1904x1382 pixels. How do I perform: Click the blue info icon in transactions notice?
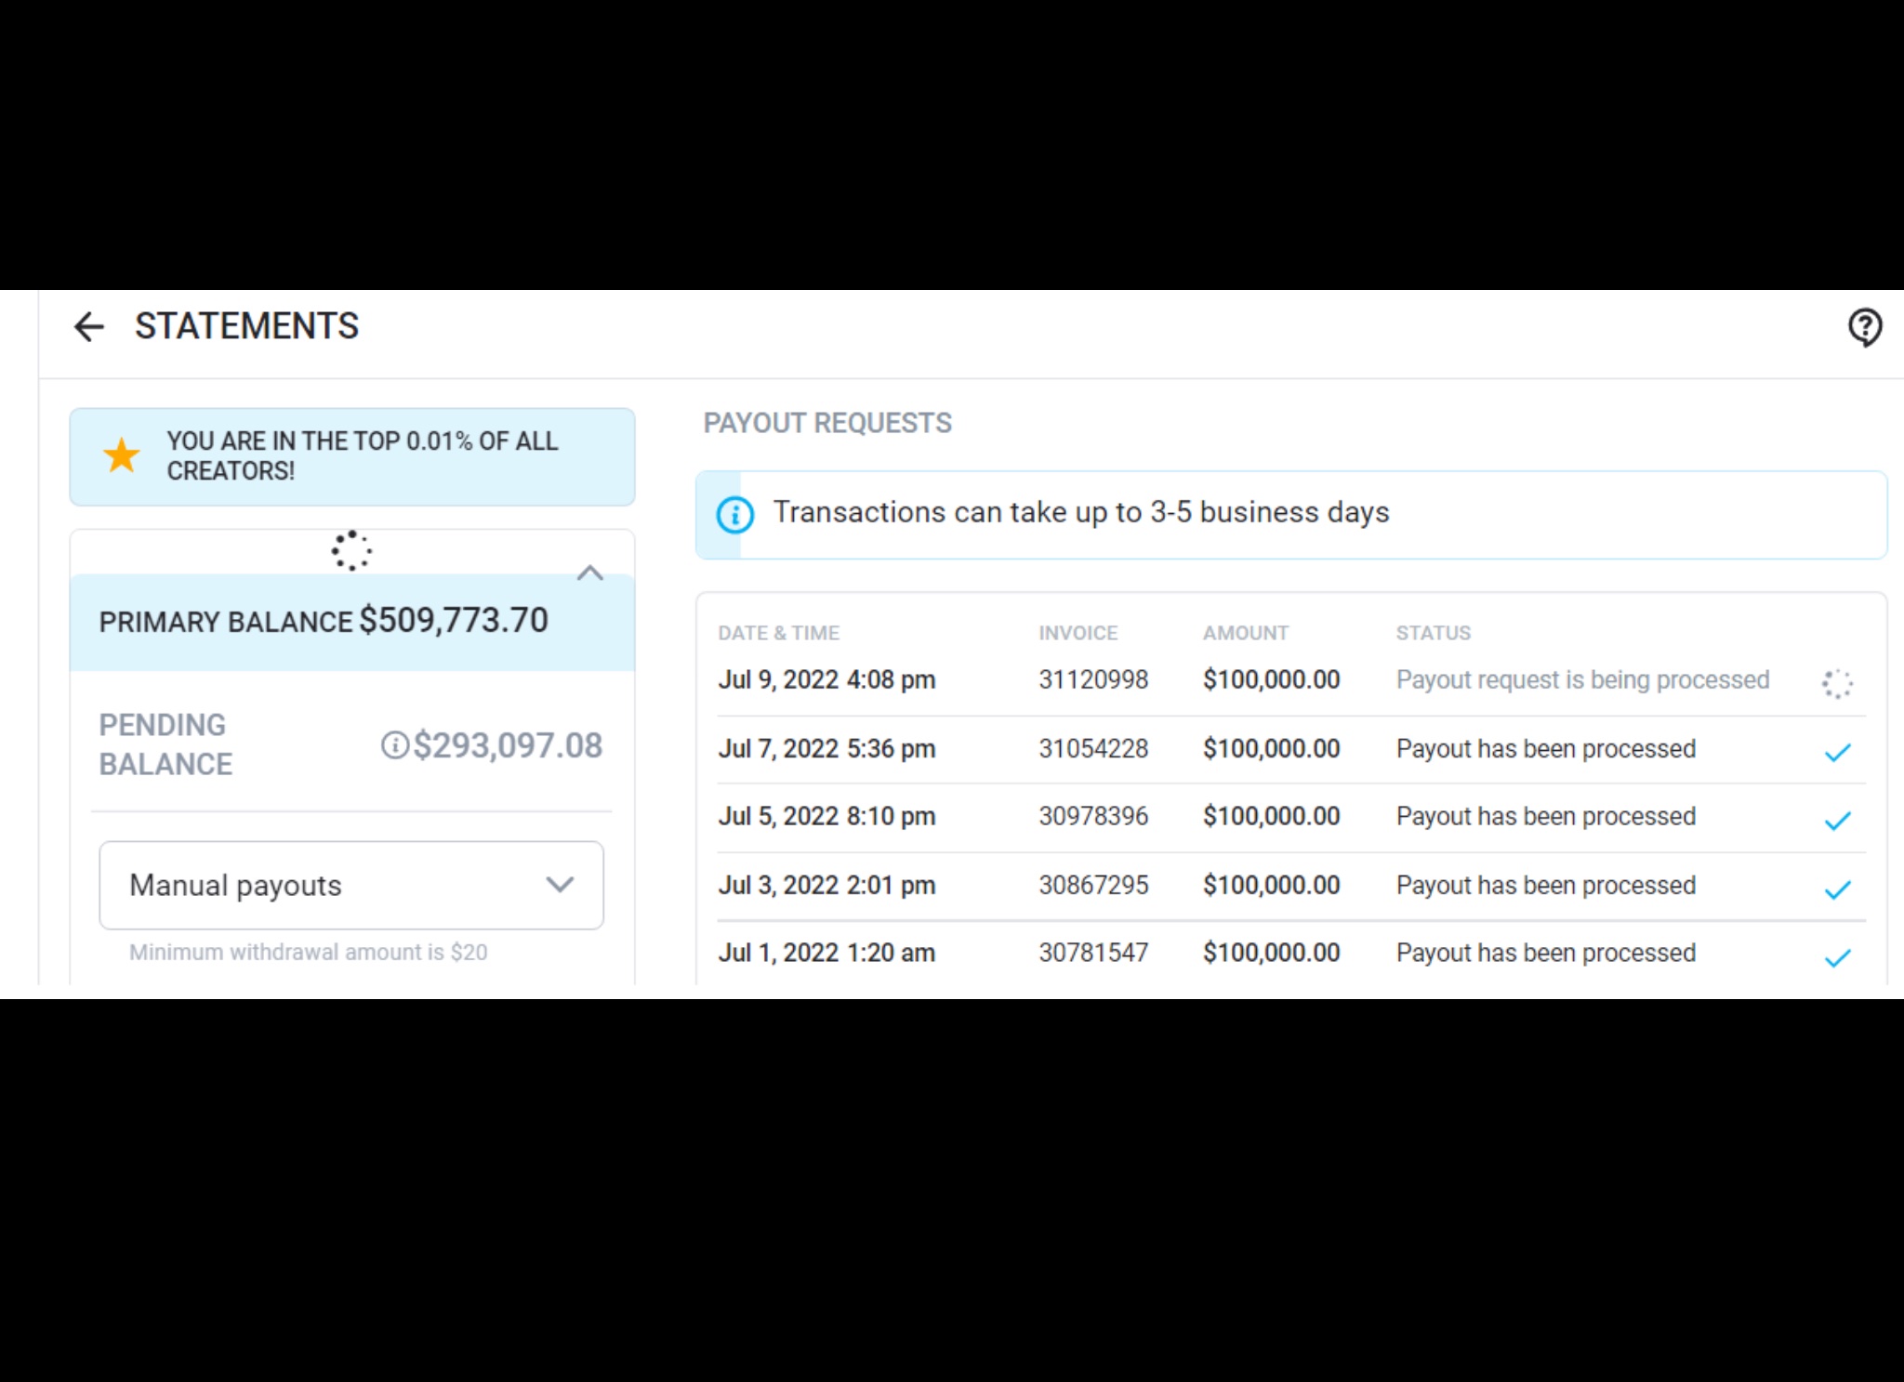(734, 514)
